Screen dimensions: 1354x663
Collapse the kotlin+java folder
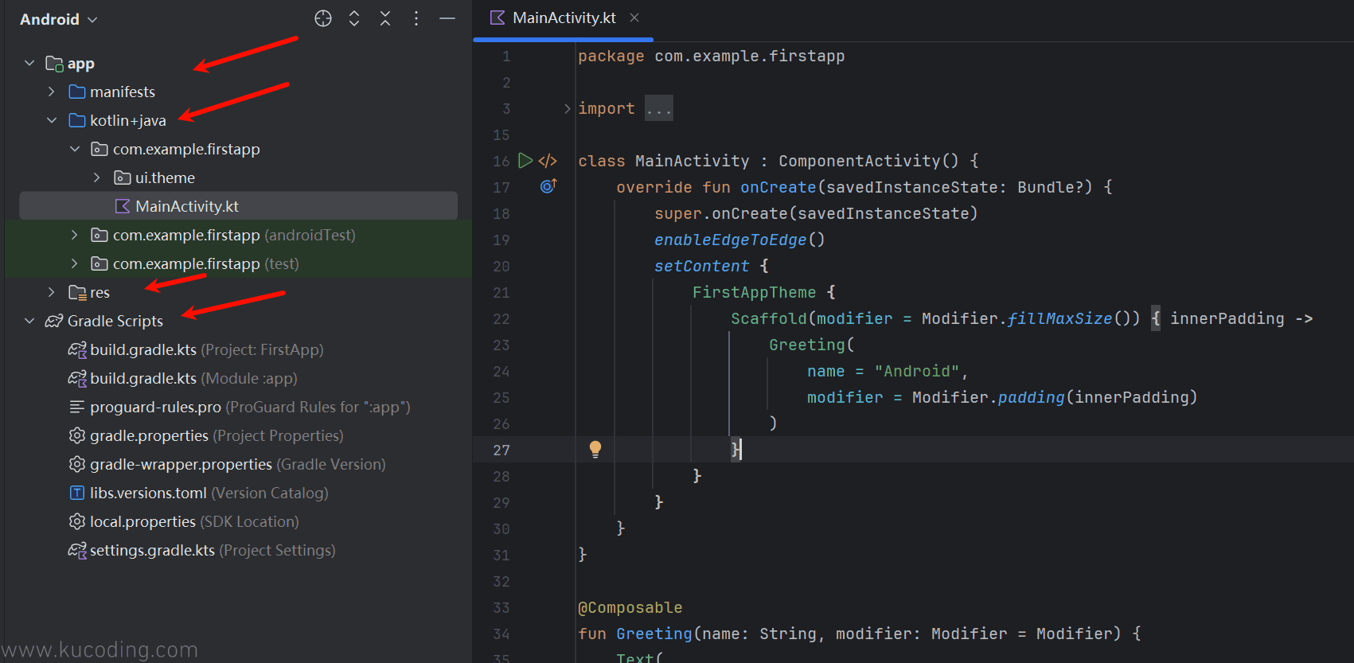click(52, 120)
